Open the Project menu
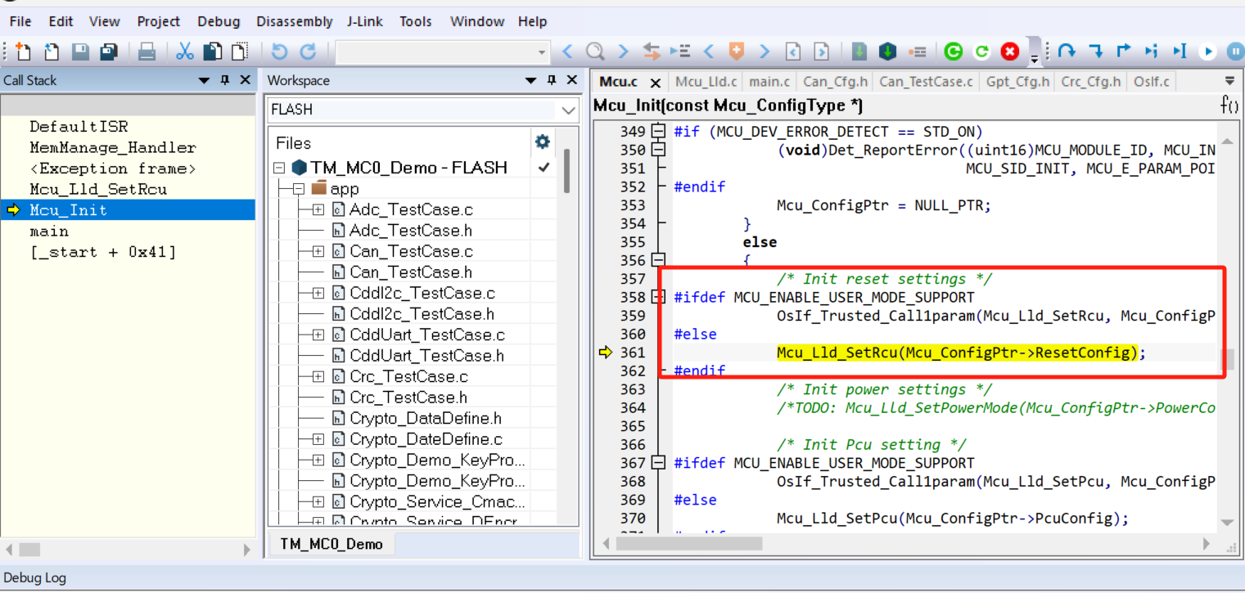The width and height of the screenshot is (1245, 593). (158, 21)
